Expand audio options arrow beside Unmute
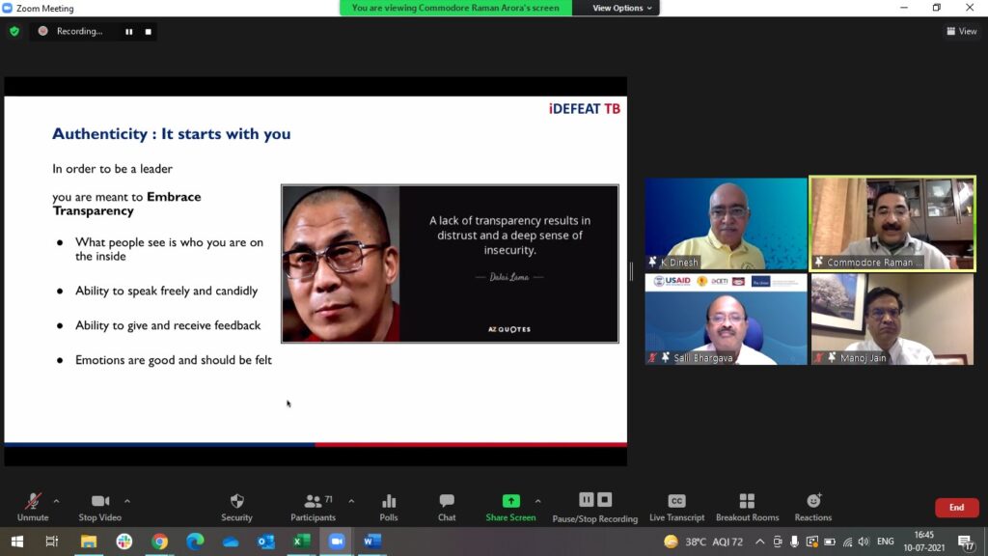This screenshot has width=988, height=556. (x=56, y=501)
